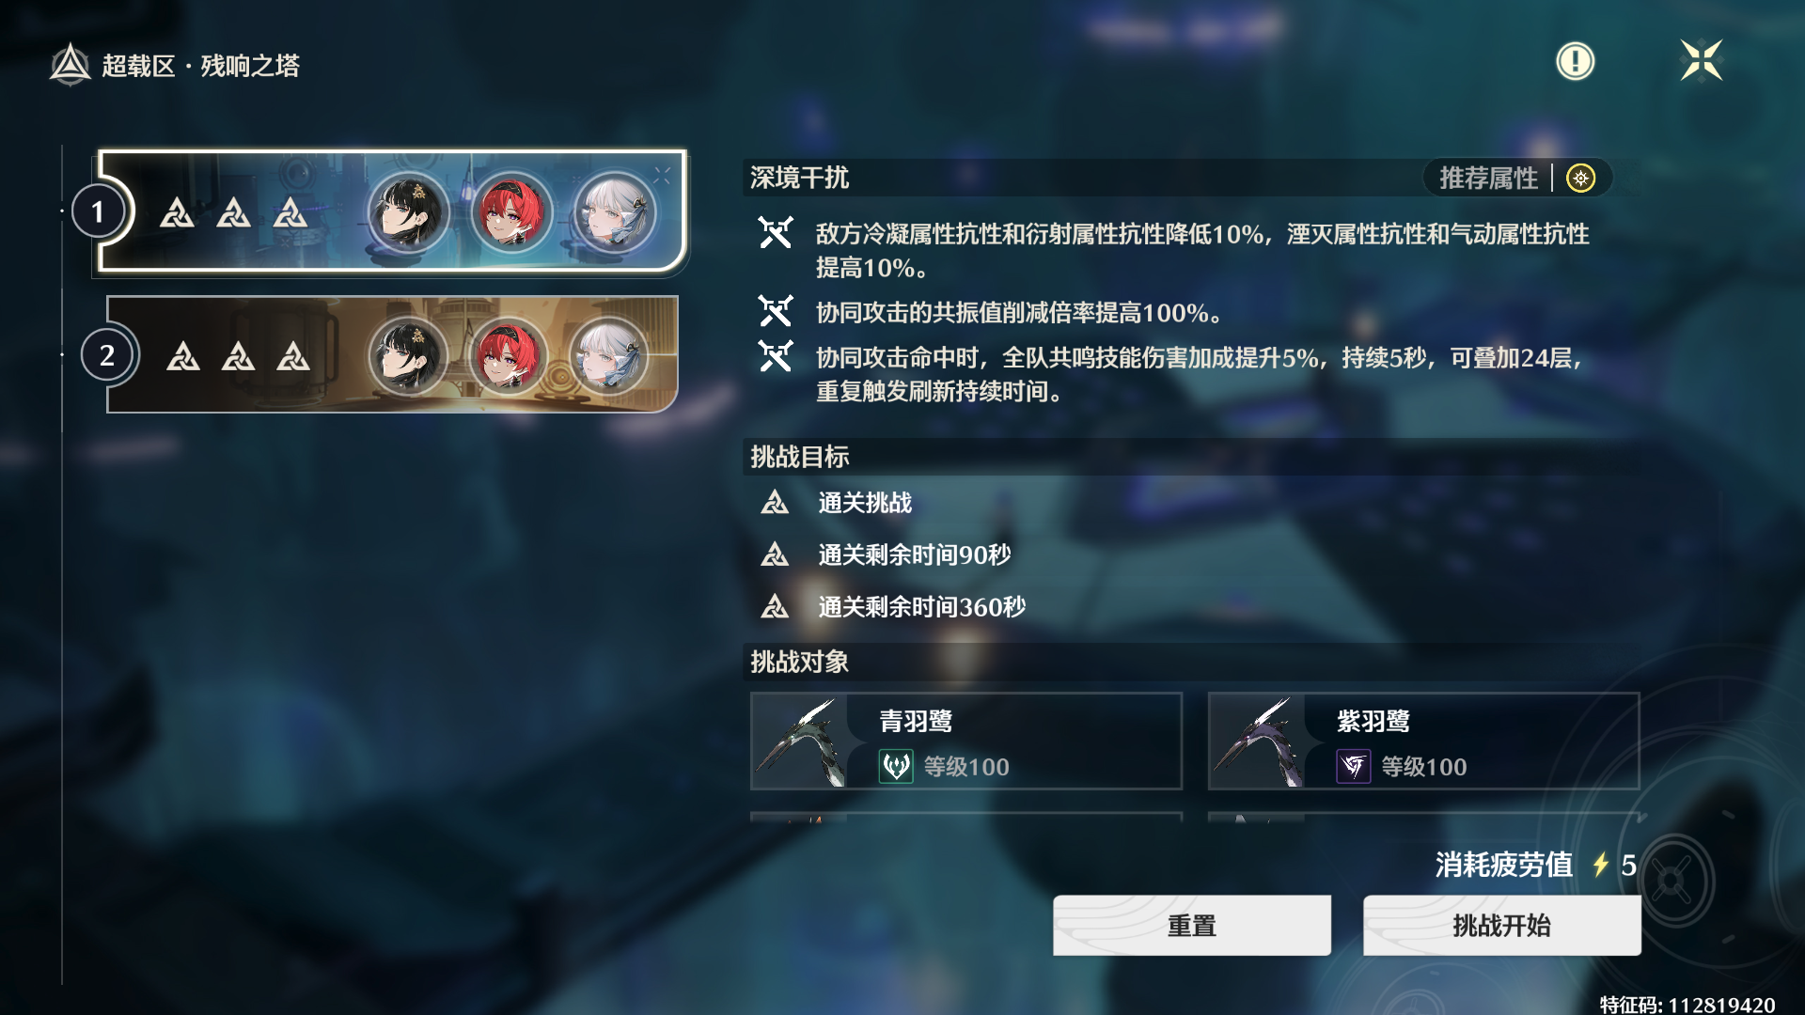Select the silver-haired character in stage 1
The image size is (1805, 1015).
[x=615, y=211]
